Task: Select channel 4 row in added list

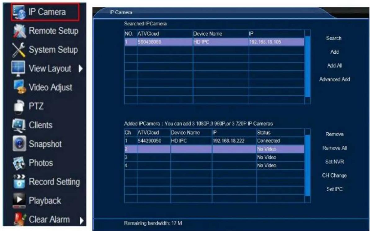Action: pos(214,165)
